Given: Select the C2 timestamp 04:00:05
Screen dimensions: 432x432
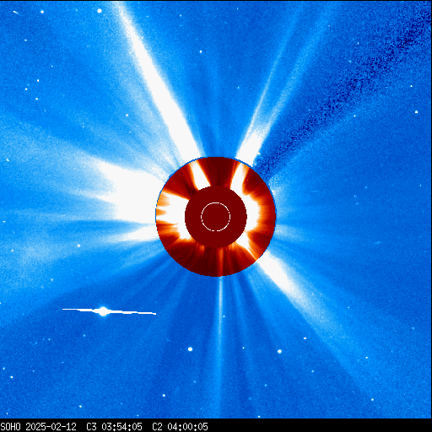Looking at the screenshot, I should coord(187,427).
